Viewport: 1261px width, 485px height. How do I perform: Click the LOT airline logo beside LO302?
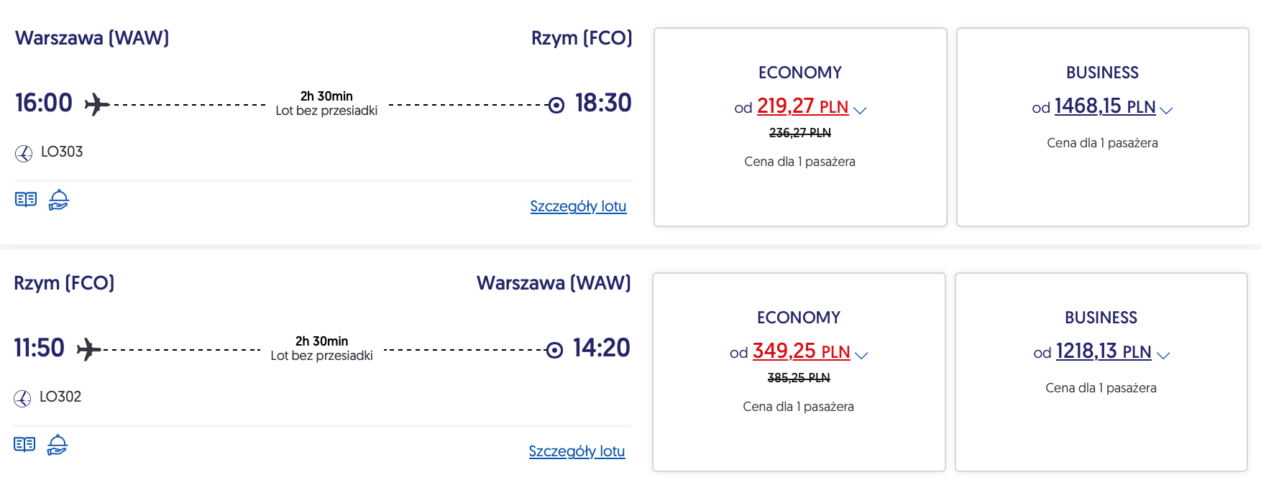coord(22,398)
